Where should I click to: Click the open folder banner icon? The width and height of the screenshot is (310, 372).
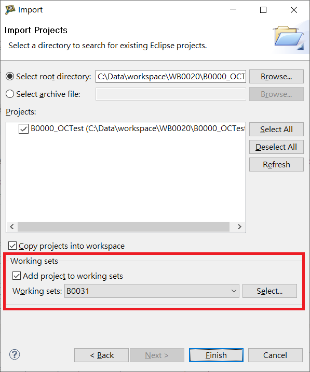(289, 37)
